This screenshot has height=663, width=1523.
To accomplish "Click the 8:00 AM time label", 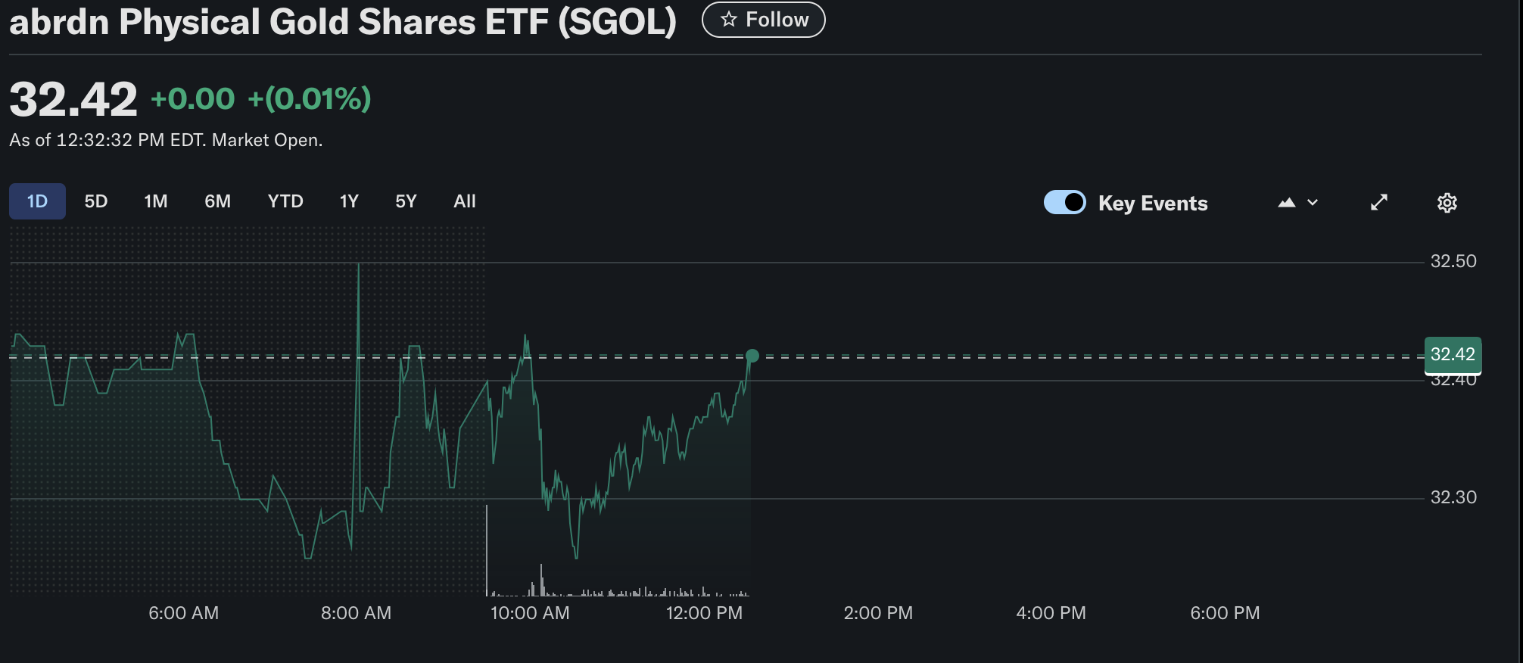I will (356, 613).
